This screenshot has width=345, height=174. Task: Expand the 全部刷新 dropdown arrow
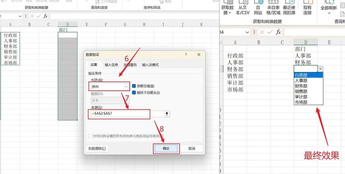(329, 13)
